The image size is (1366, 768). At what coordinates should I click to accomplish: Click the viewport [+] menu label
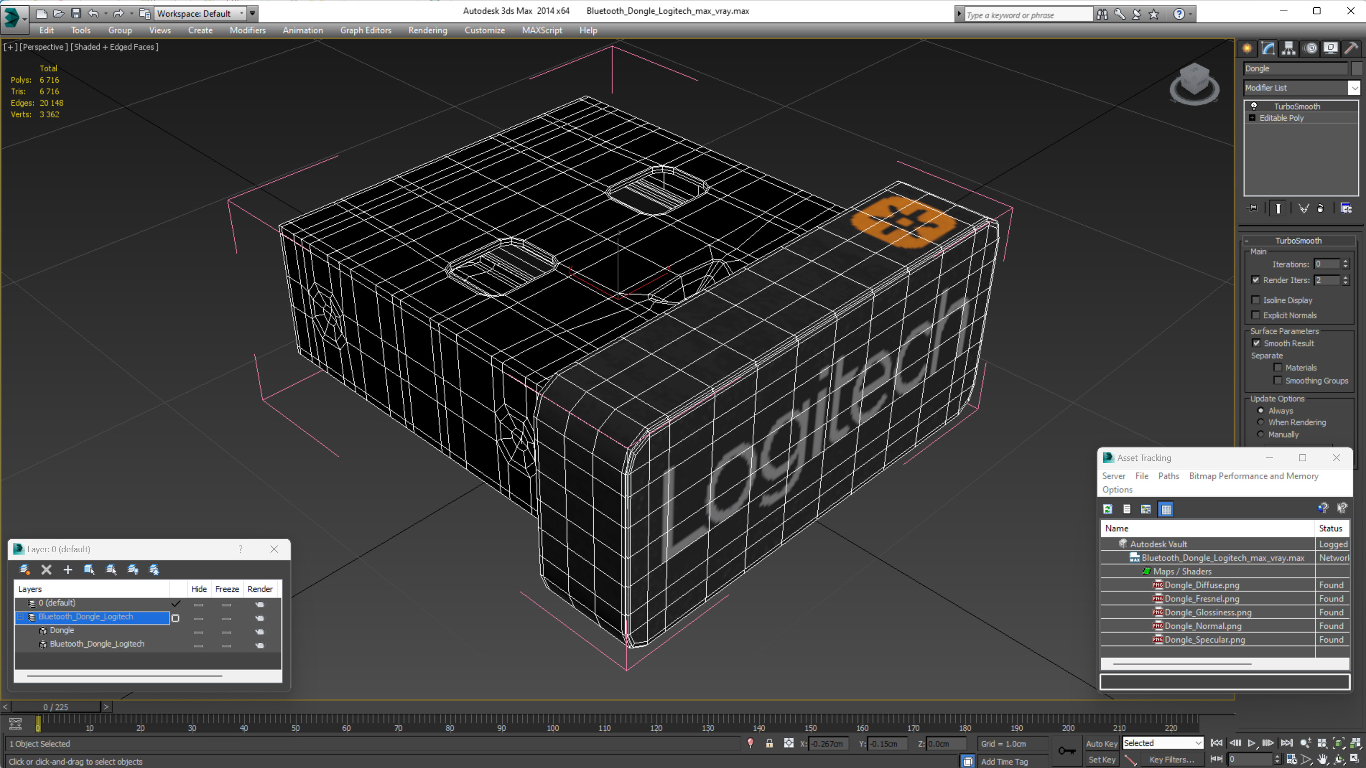click(10, 46)
